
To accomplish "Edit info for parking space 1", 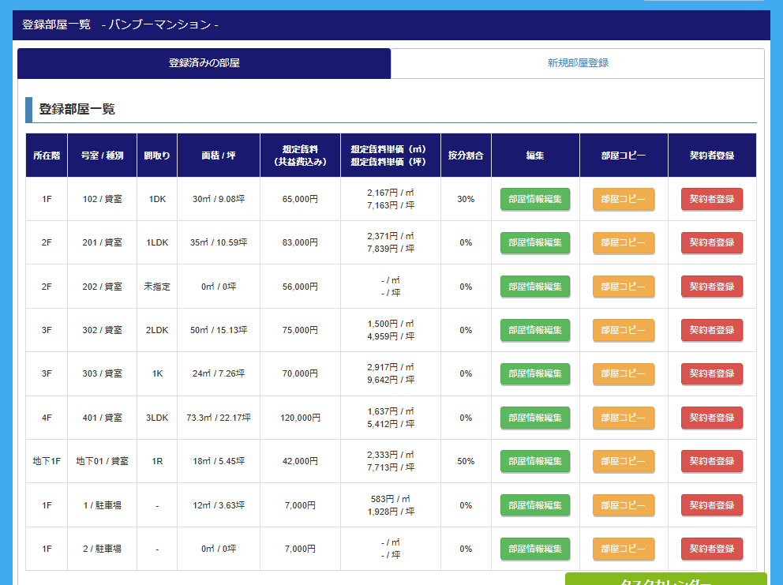I will pos(535,504).
